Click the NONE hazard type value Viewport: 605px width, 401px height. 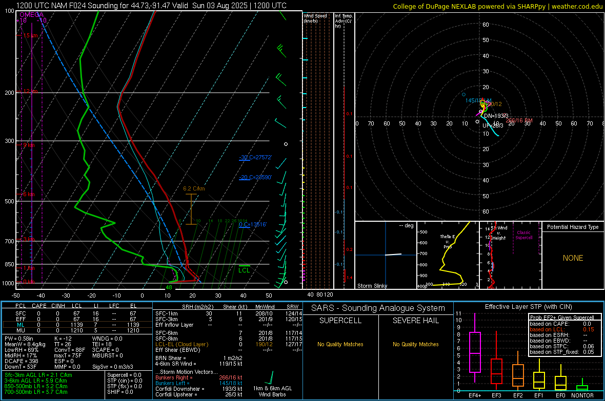573,258
